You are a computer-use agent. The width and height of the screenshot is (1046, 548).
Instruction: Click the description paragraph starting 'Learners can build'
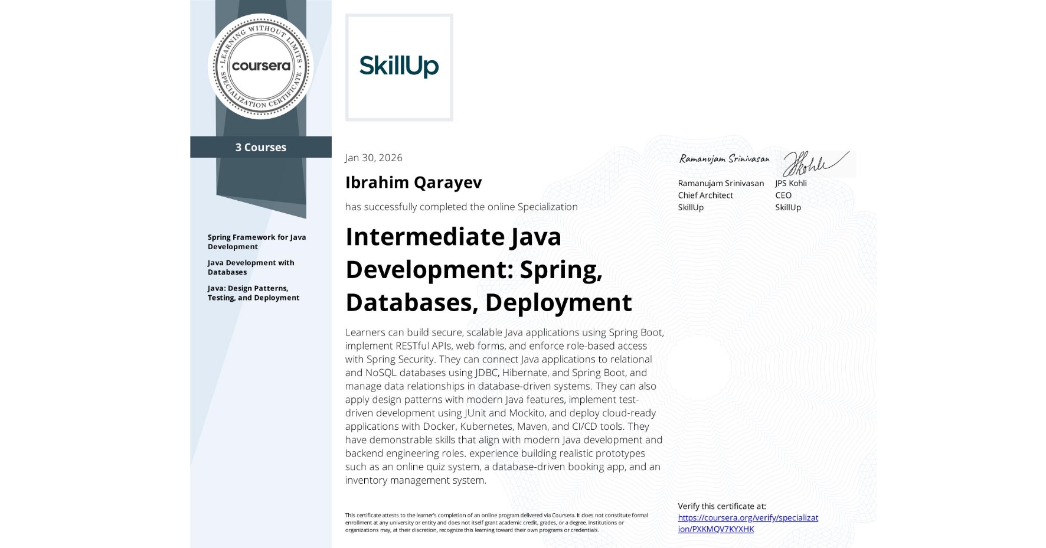click(505, 406)
